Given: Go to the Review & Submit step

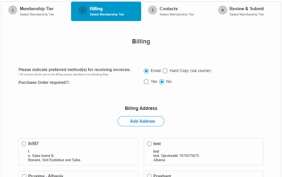Looking at the screenshot, I should pos(246,11).
